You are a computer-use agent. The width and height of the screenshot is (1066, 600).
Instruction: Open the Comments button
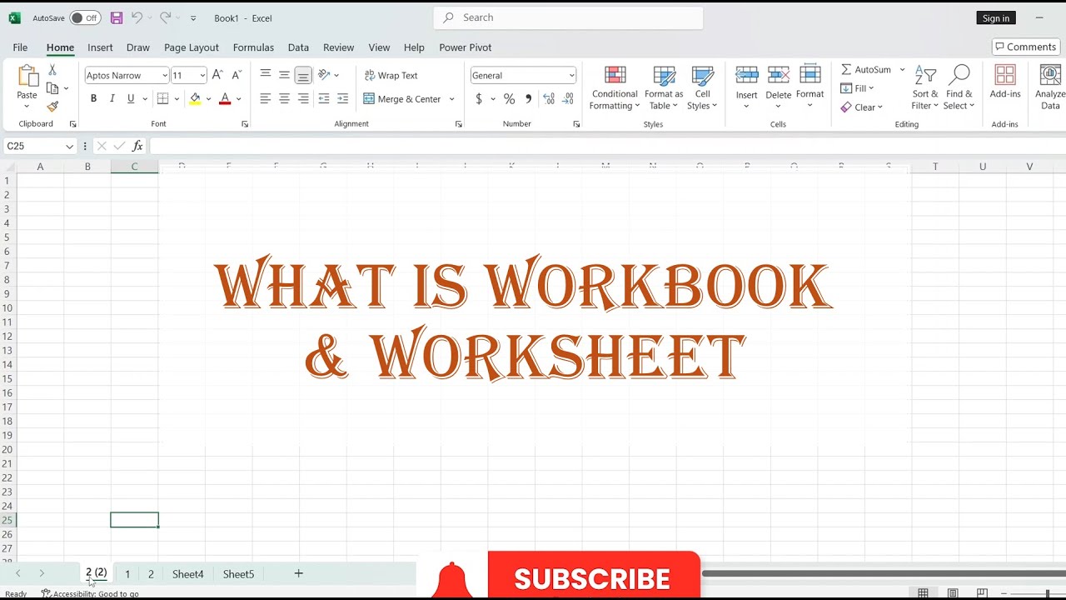pos(1024,47)
